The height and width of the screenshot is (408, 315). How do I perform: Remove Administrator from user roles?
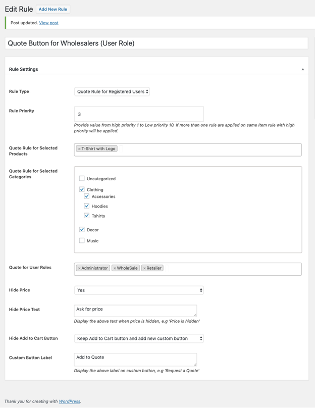pos(79,268)
